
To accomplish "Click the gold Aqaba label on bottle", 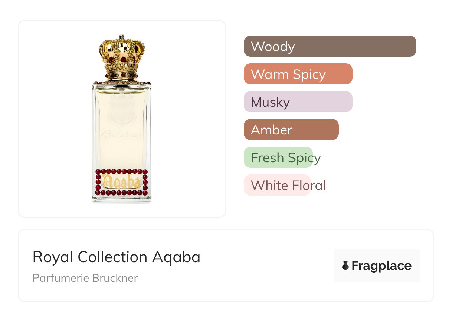I will coord(122,182).
